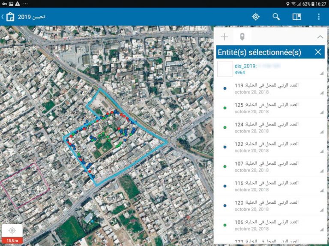Screen dimensions: 329x246
Task: Tap green dot symbol of entry 124
Action: tap(225, 127)
